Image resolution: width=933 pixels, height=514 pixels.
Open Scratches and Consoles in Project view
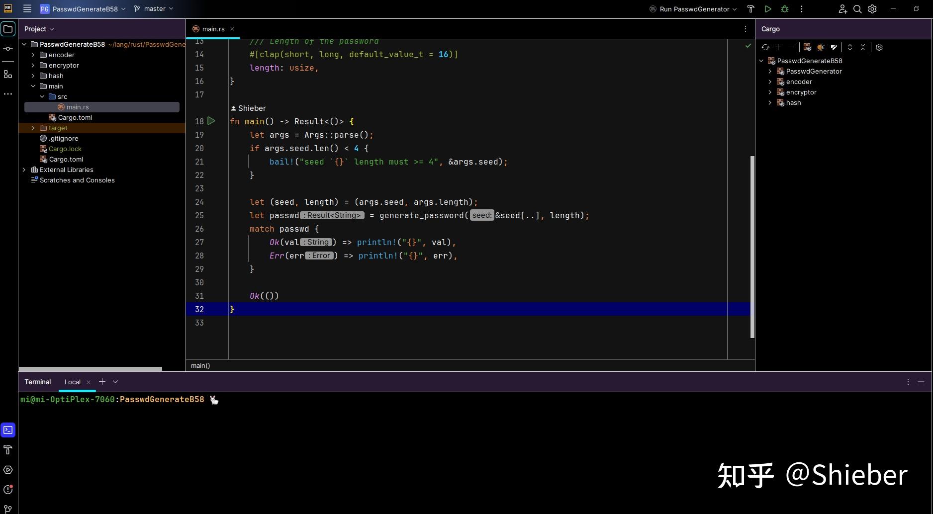pyautogui.click(x=77, y=180)
